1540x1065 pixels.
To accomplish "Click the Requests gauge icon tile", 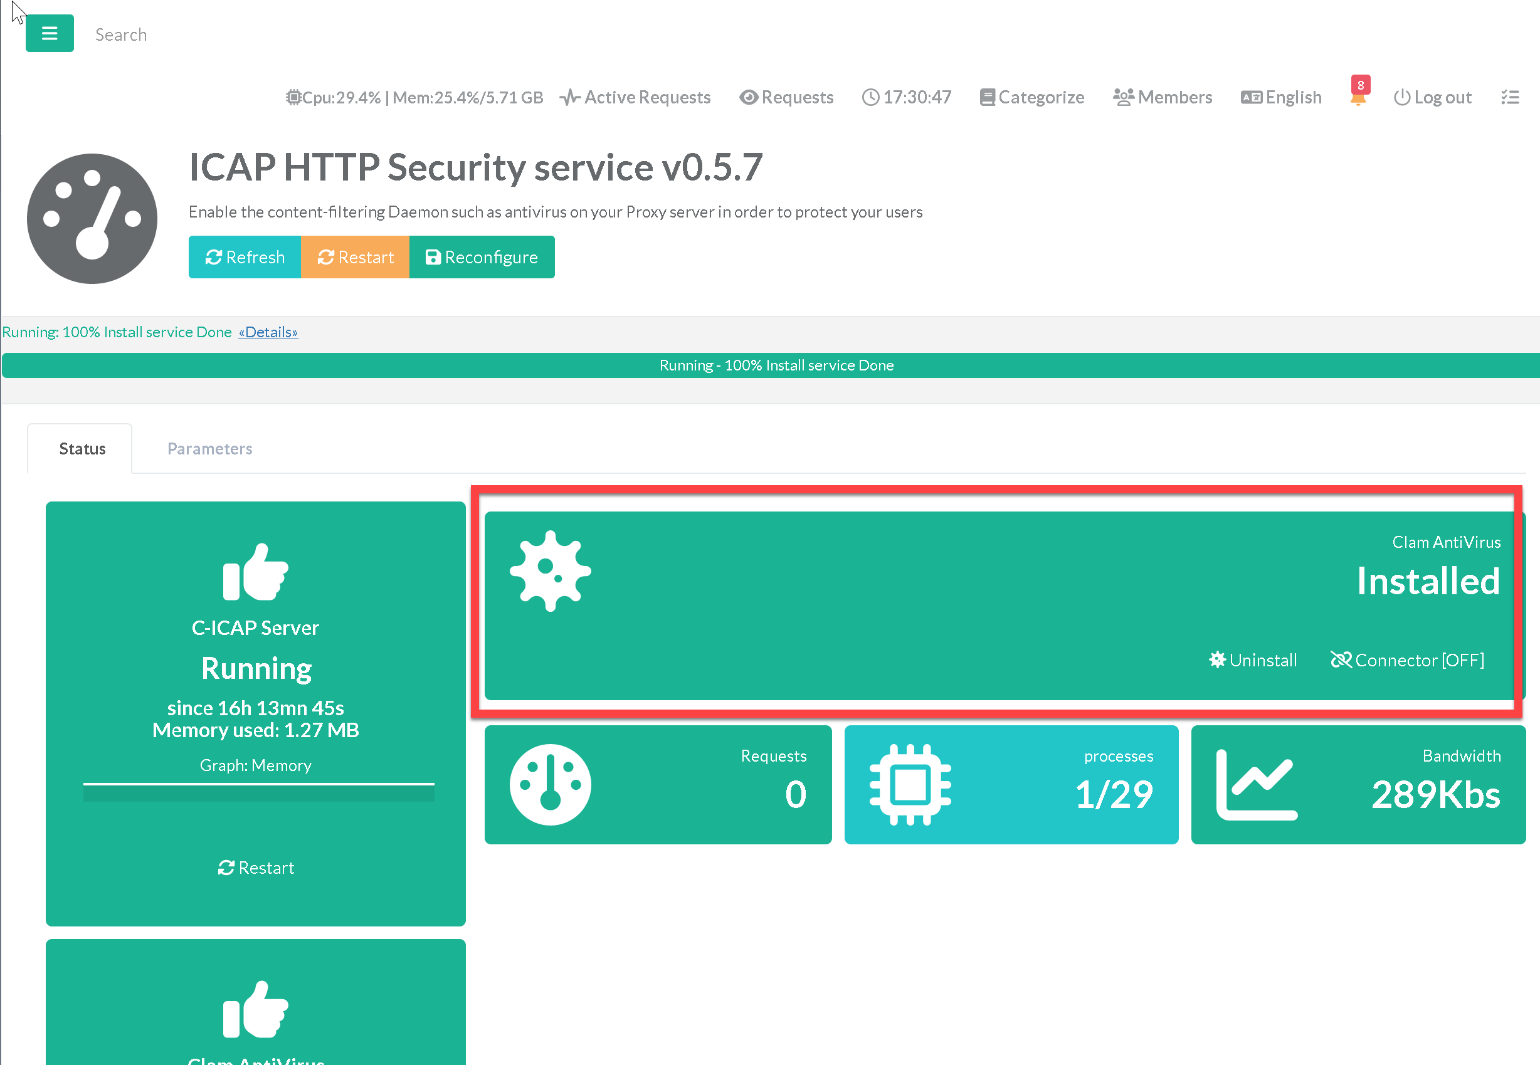I will 550,785.
